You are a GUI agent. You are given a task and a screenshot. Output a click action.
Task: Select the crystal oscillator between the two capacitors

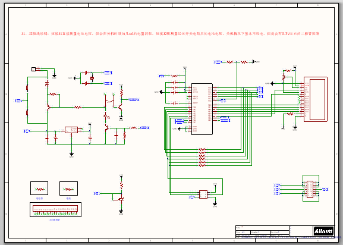[x=92, y=78]
